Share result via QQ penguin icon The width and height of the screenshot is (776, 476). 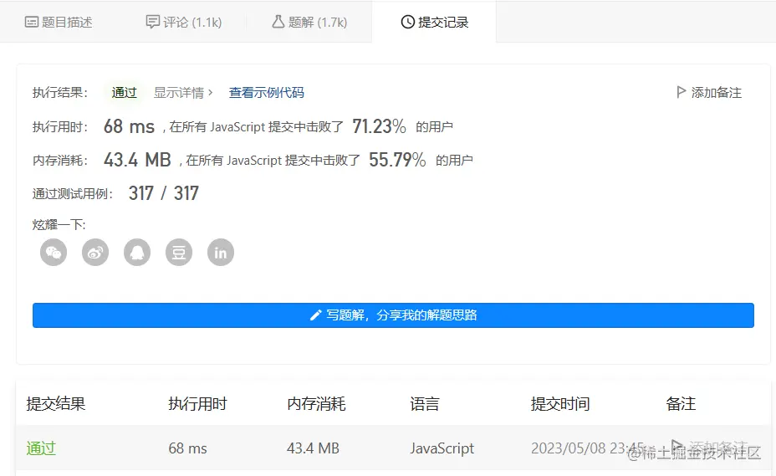[137, 253]
